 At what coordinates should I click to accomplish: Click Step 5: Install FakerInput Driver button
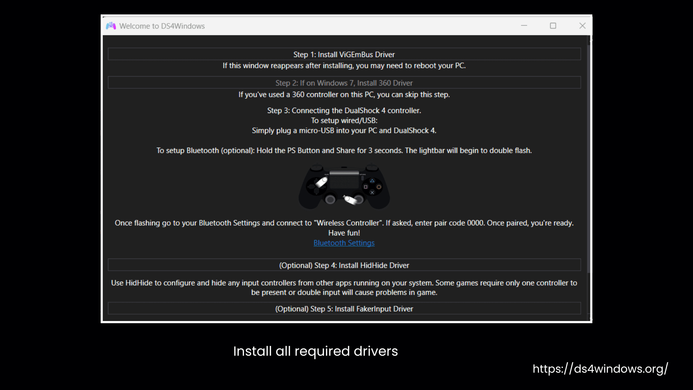click(344, 309)
